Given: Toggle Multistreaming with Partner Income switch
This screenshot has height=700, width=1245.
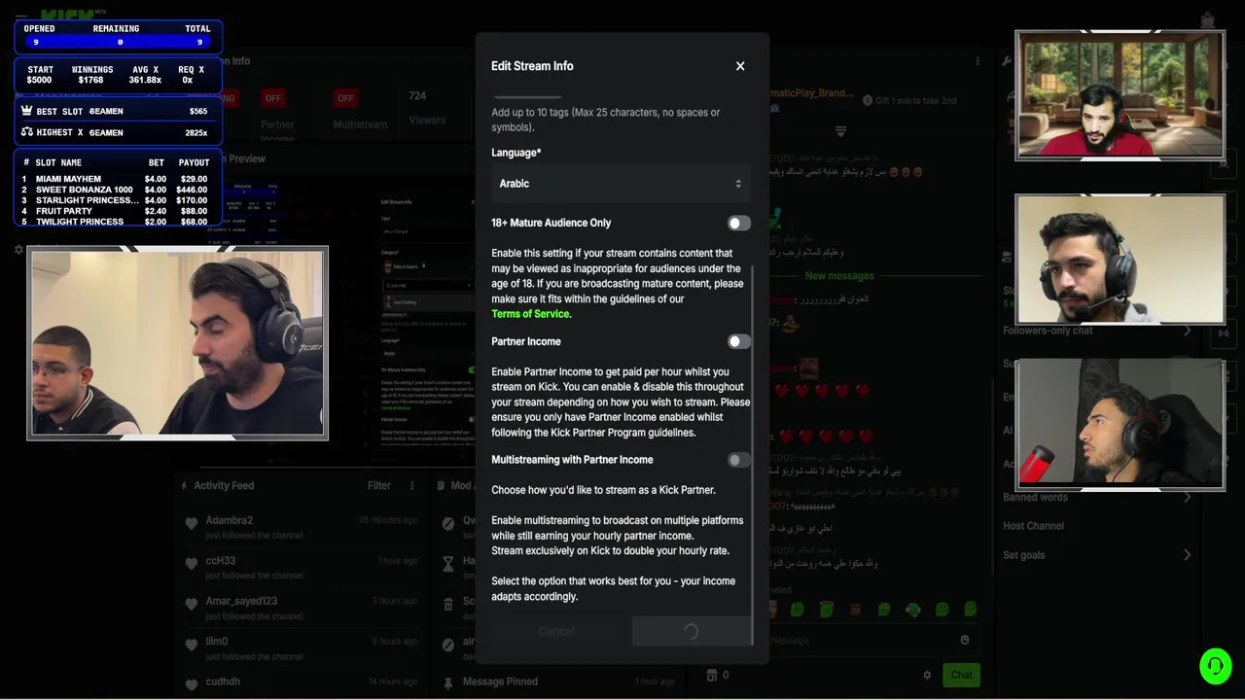Looking at the screenshot, I should pos(739,460).
